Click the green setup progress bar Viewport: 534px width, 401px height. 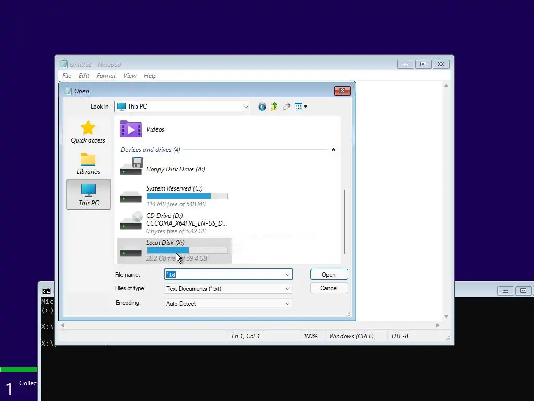click(18, 369)
